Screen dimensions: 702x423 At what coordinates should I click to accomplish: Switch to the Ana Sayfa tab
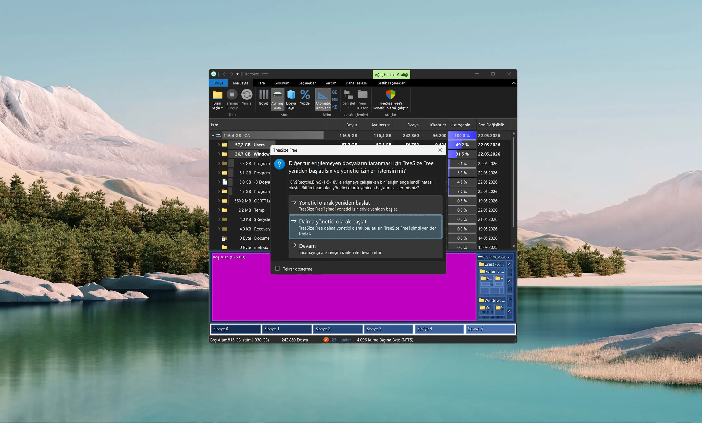(240, 83)
